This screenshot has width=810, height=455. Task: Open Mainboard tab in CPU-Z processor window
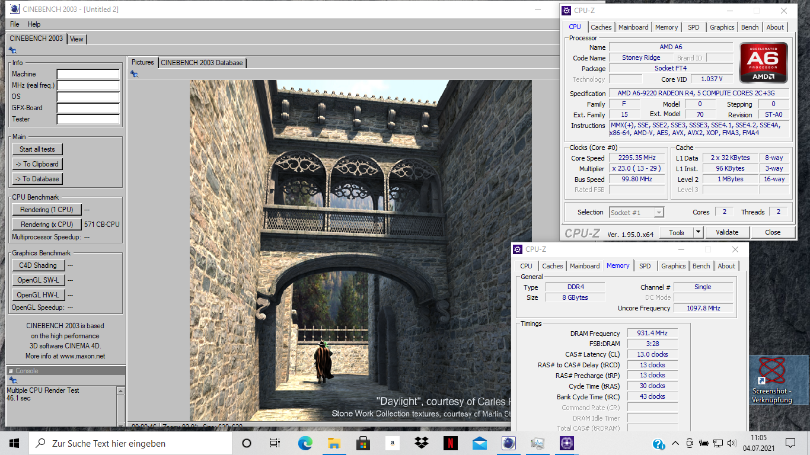633,27
